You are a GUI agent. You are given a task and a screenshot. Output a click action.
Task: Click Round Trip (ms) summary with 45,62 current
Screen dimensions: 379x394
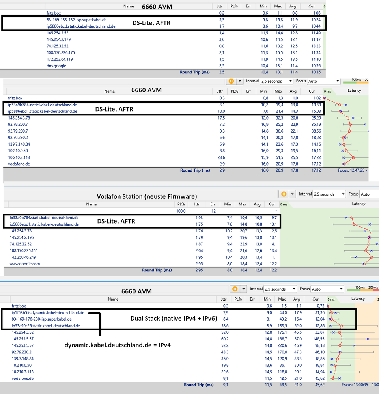coord(198,385)
